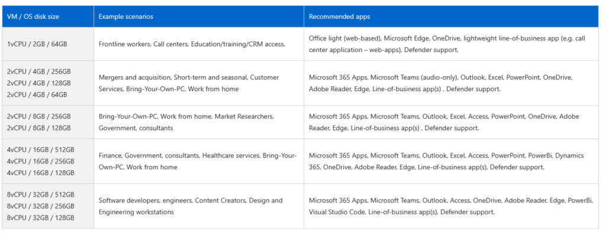The height and width of the screenshot is (235, 606).
Task: Click the 4vCPU / 16GB / 256GB entry
Action: pos(41,161)
